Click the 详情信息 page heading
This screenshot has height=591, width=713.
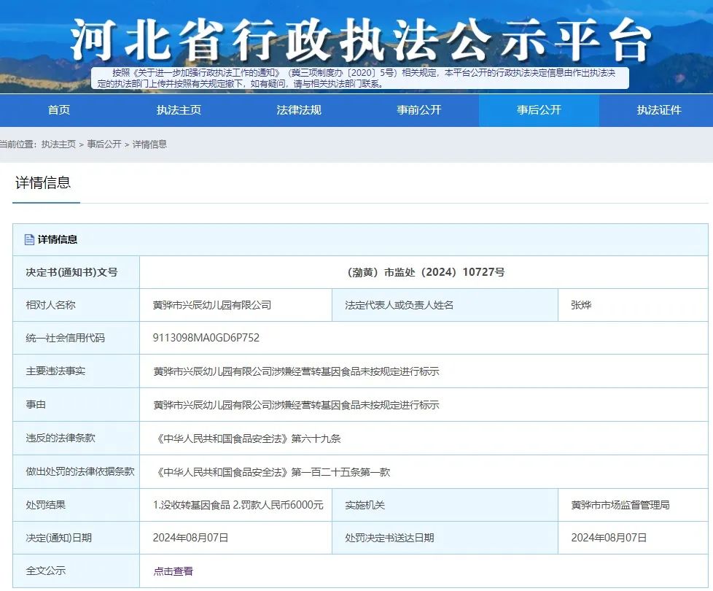tap(43, 183)
